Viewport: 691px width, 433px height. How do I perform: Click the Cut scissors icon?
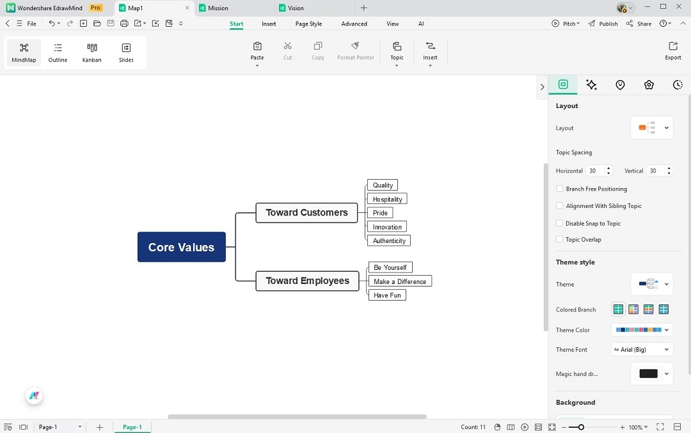pos(288,46)
